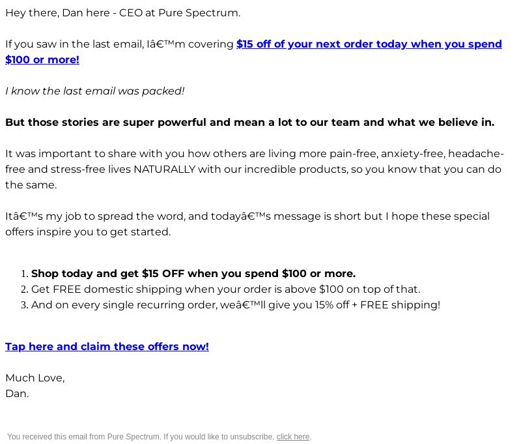Click 'Shop today and get $15 OFF' list item

coord(193,273)
